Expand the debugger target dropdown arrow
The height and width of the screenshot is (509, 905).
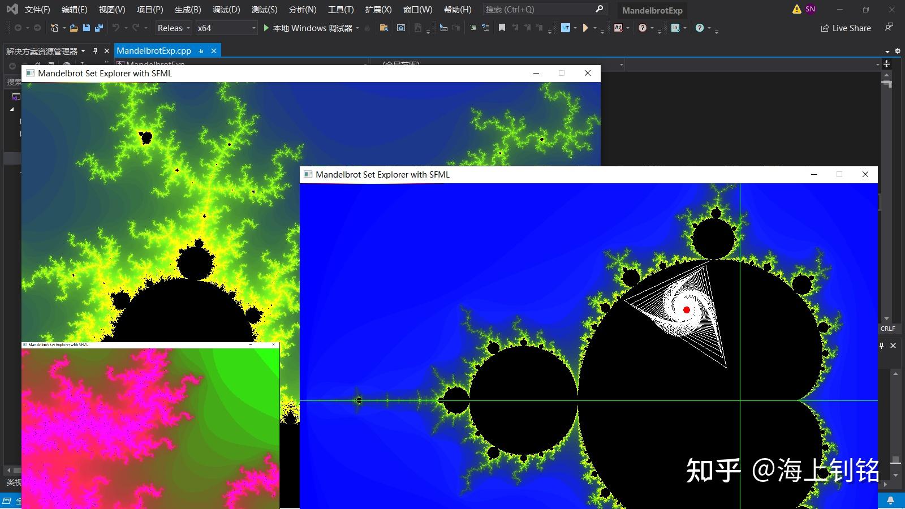click(357, 28)
